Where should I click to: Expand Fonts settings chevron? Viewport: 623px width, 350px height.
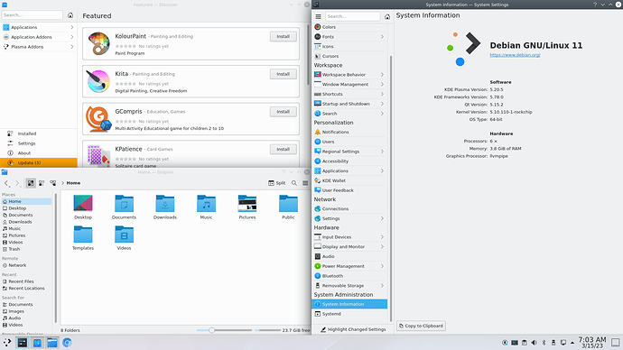(382, 36)
